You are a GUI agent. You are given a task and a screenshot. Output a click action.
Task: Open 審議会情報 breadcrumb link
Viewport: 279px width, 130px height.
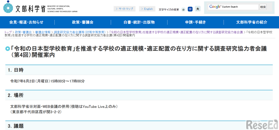coord(43,32)
